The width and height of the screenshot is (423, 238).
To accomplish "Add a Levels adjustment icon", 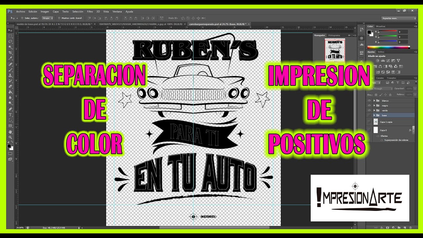I will [383, 60].
